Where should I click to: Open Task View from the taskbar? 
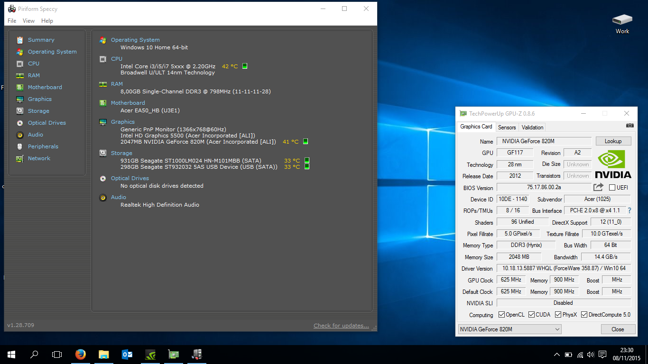click(57, 354)
